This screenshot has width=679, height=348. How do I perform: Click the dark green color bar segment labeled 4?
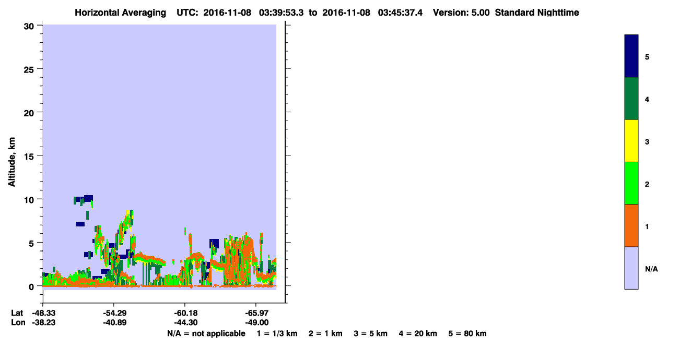[x=631, y=99]
